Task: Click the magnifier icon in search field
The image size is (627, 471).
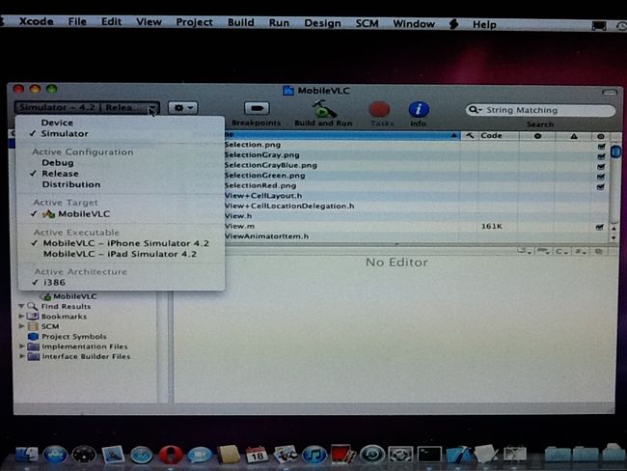Action: [475, 110]
